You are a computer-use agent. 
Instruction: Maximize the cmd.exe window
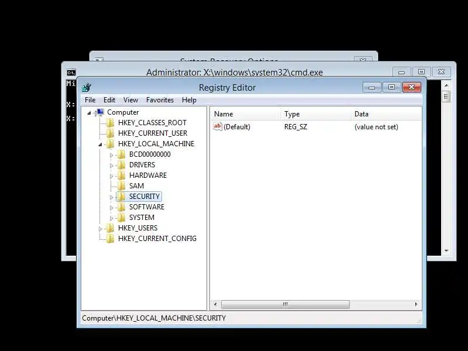421,72
